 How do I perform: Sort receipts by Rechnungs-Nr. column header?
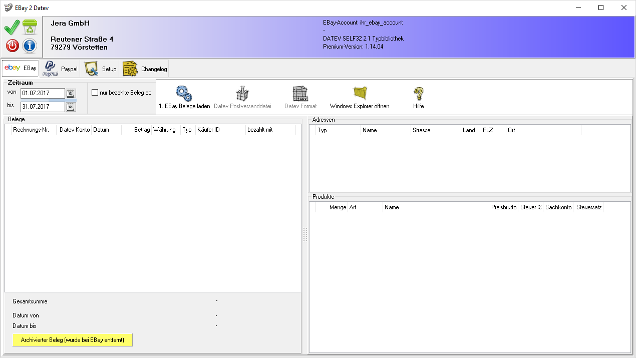click(x=34, y=130)
